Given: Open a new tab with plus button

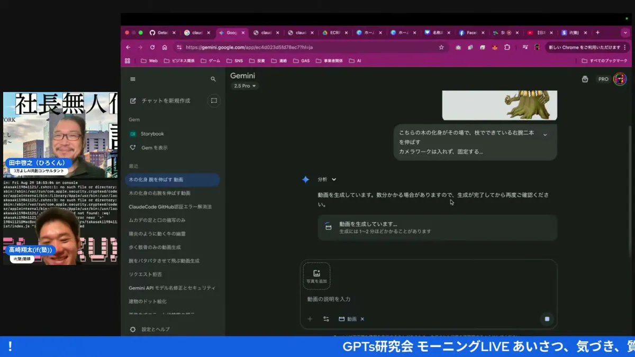Looking at the screenshot, I should (597, 33).
